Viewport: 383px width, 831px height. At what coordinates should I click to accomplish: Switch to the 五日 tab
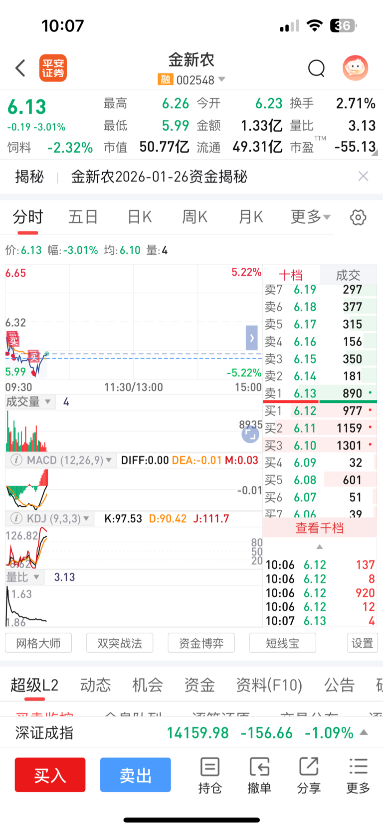tap(83, 217)
